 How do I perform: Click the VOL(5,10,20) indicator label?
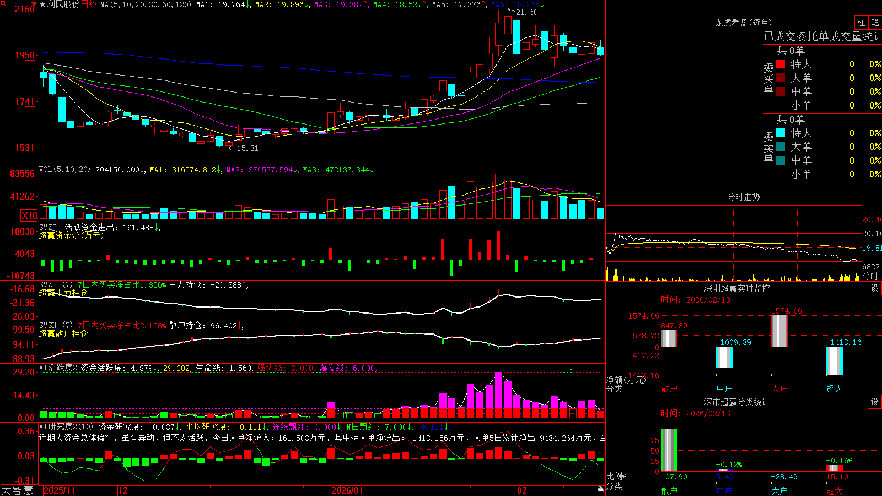tap(65, 170)
